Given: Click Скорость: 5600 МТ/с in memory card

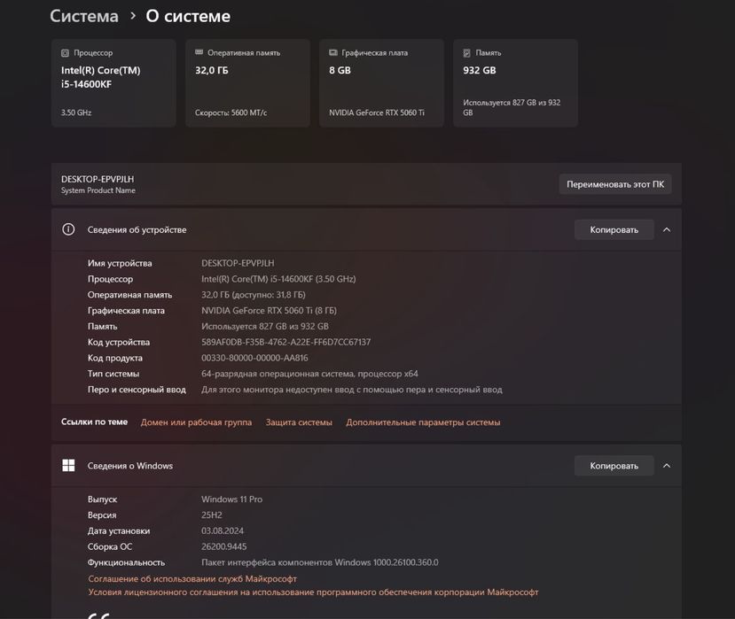Looking at the screenshot, I should [x=231, y=112].
